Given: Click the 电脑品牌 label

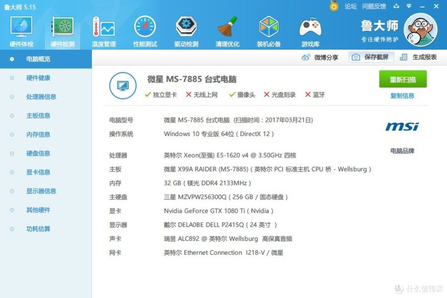Looking at the screenshot, I should pos(402,151).
